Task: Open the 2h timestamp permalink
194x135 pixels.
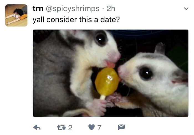Action: [111, 9]
